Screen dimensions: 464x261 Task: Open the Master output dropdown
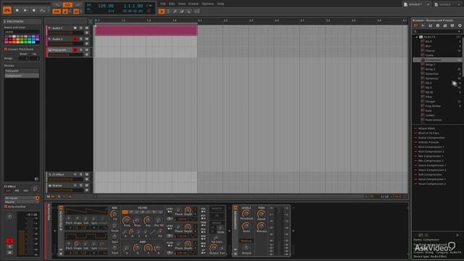(22, 202)
